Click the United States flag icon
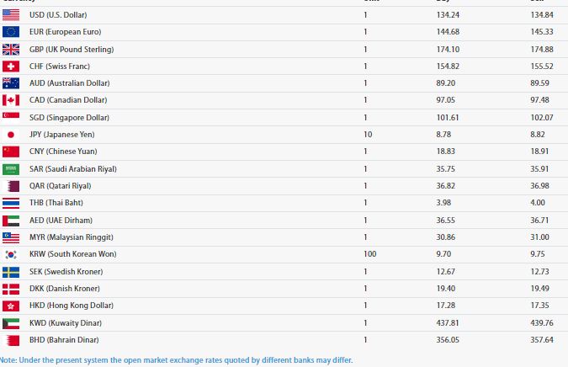 11,15
